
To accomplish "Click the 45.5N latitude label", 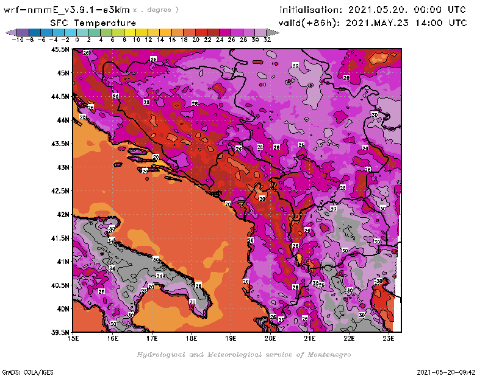I will (x=60, y=49).
